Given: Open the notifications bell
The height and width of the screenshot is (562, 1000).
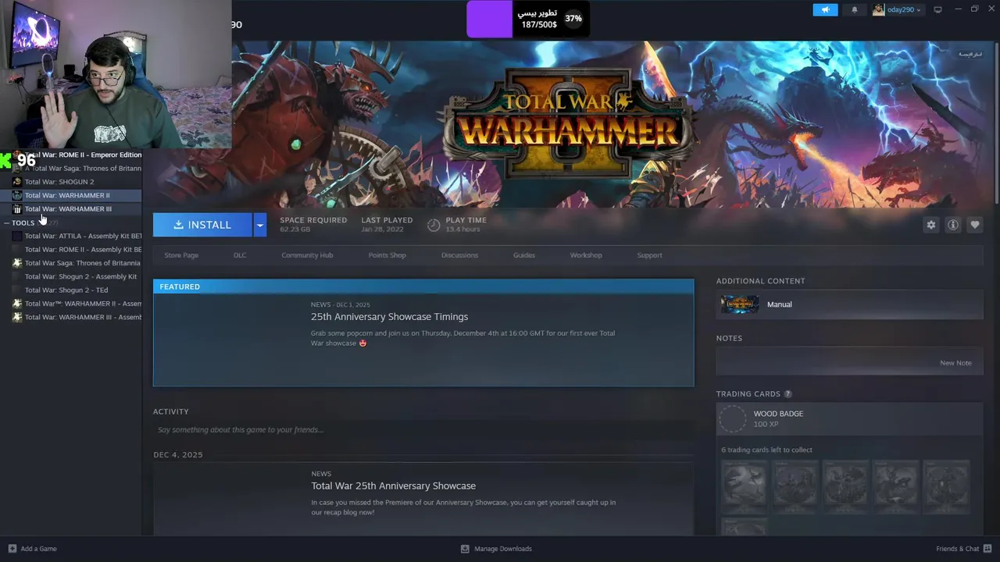Looking at the screenshot, I should [854, 9].
